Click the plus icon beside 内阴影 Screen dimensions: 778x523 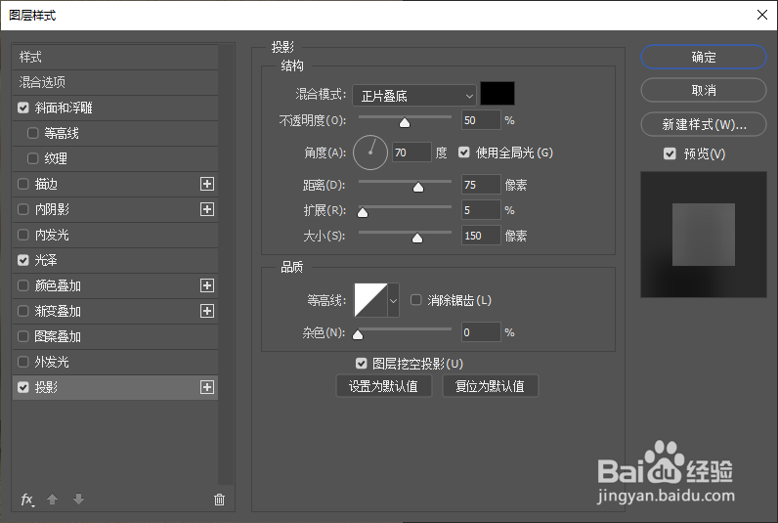(x=207, y=209)
